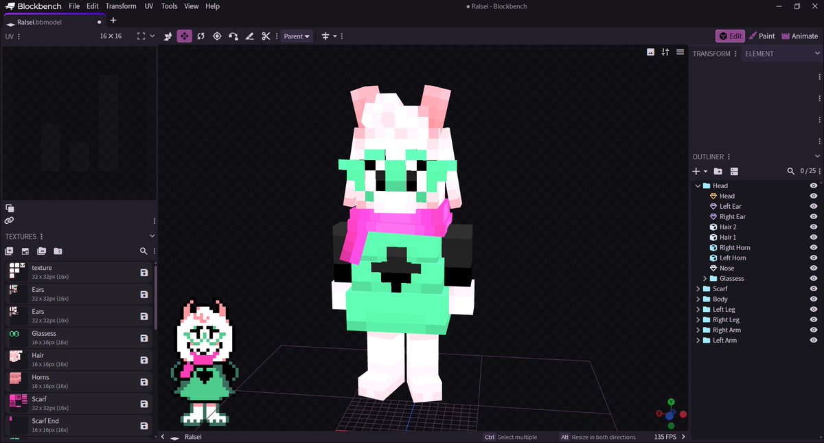Collapse the Textures panel chevron

152,236
